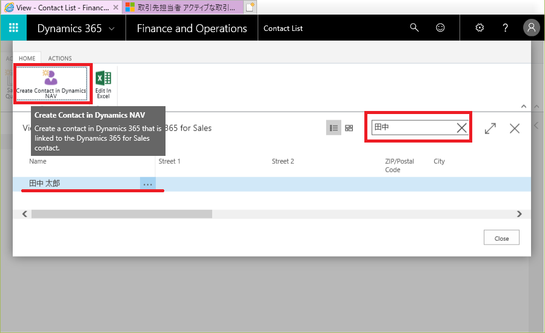The image size is (545, 333).
Task: Sort by the City column header
Action: pyautogui.click(x=439, y=161)
